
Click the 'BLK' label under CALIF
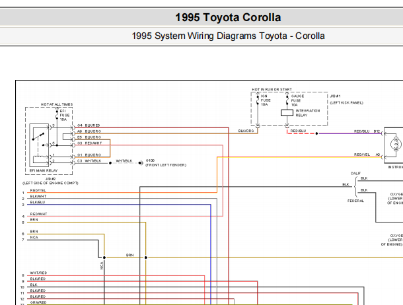pos(364,178)
